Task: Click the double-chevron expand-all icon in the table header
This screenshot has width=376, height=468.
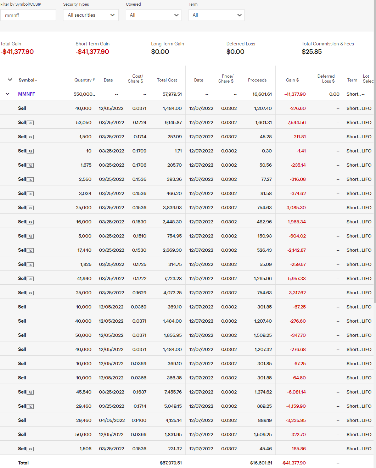Action: [10, 79]
